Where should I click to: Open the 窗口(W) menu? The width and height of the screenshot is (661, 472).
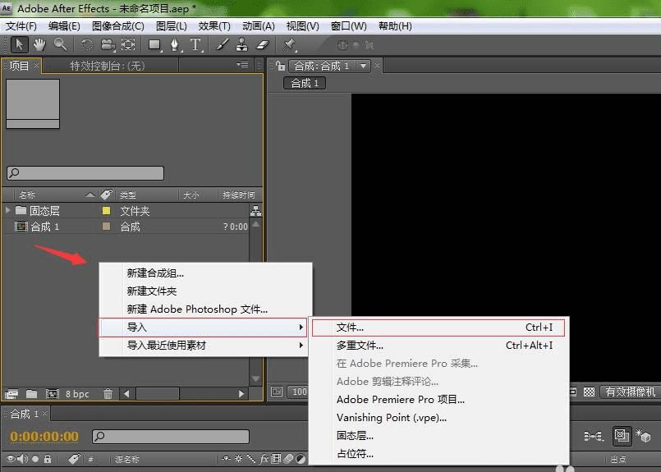coord(349,26)
